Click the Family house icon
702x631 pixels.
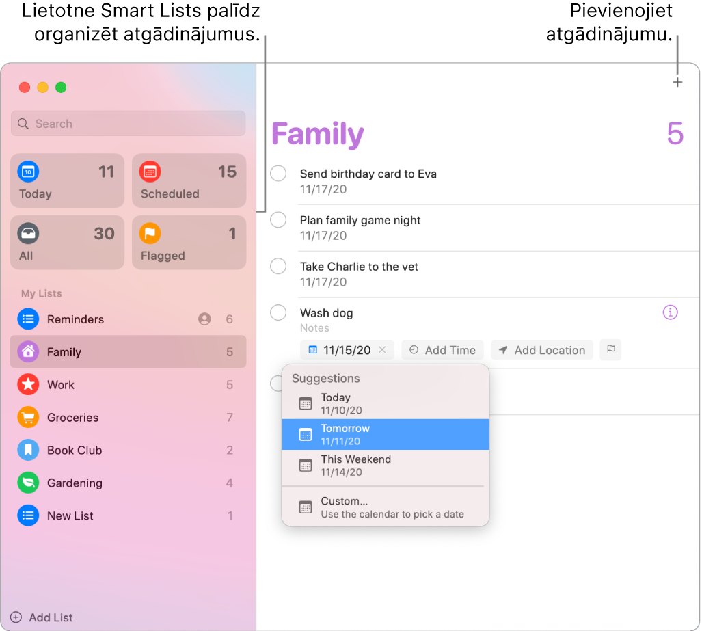click(x=28, y=351)
